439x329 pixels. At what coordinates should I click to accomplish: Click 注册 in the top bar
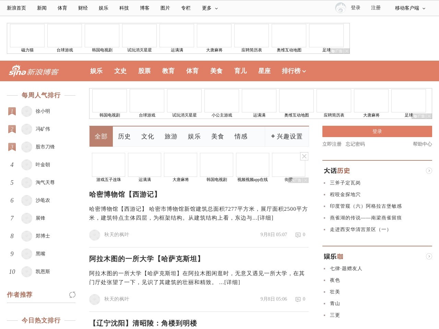pos(376,8)
